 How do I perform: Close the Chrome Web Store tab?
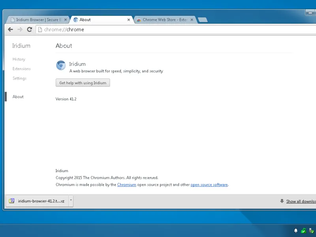tap(192, 20)
